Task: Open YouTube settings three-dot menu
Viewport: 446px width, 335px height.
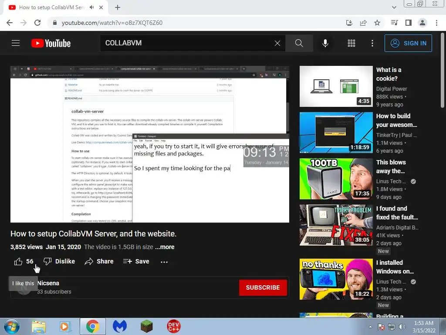Action: pyautogui.click(x=372, y=43)
